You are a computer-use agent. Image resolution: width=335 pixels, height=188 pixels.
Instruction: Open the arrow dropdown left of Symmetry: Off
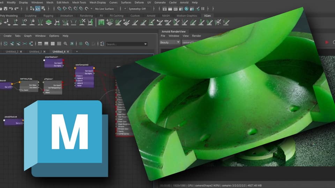(x=125, y=9)
